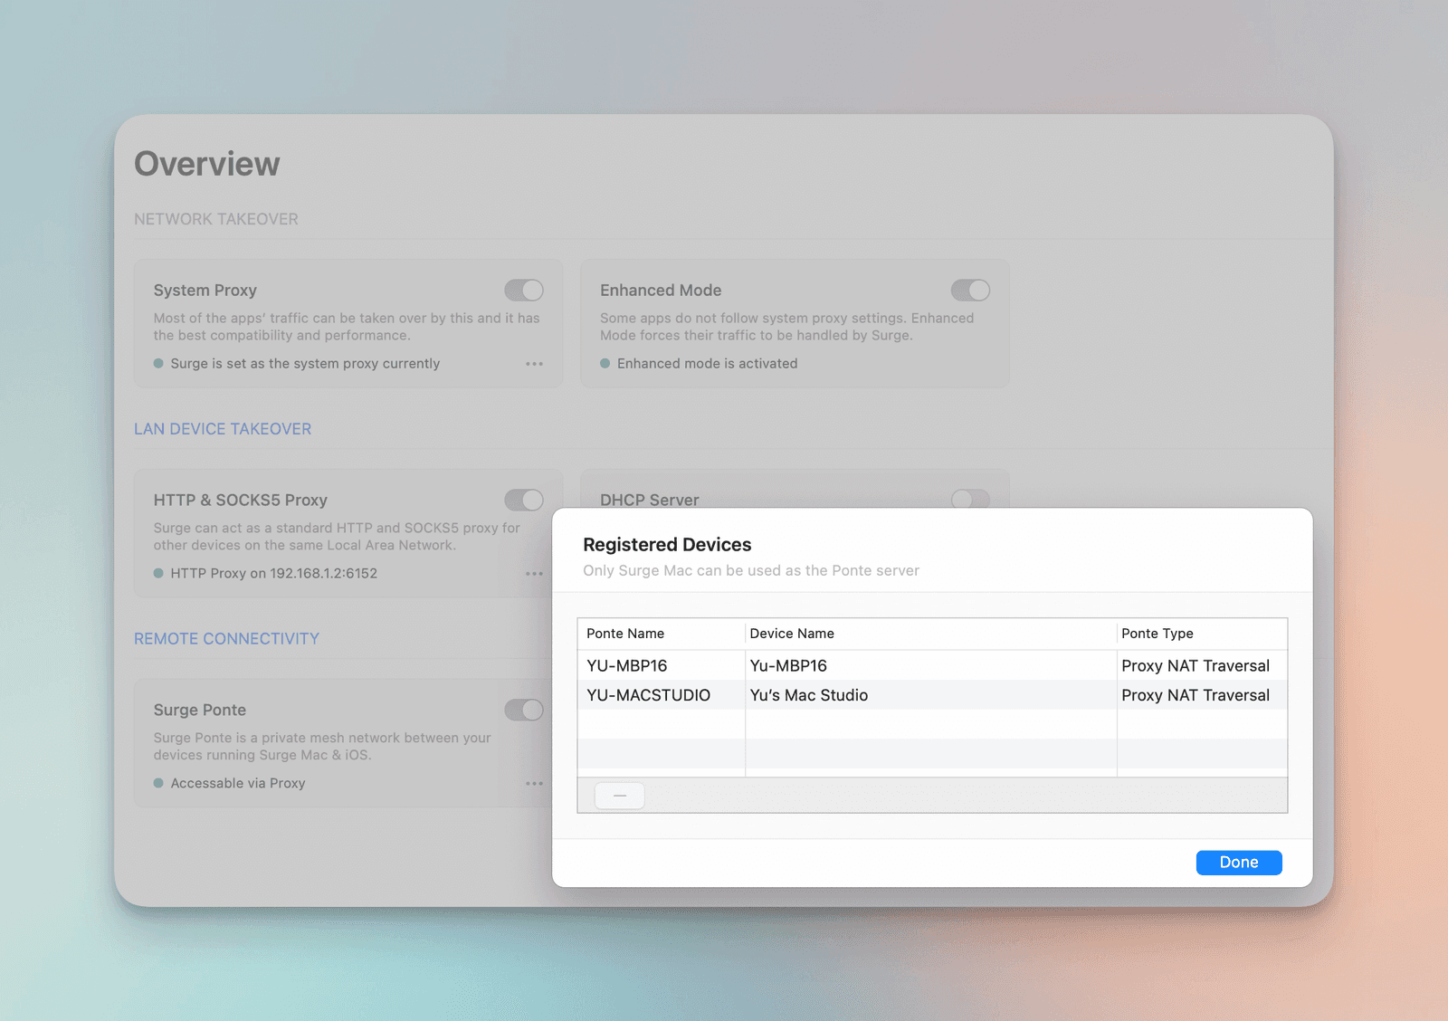Open System Proxy more options ellipsis
The image size is (1448, 1021).
(x=535, y=364)
